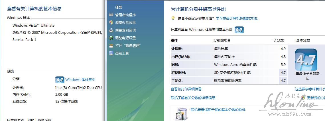Select the 处理器 row label in score table
The height and width of the screenshot is (121, 325).
pyautogui.click(x=177, y=49)
